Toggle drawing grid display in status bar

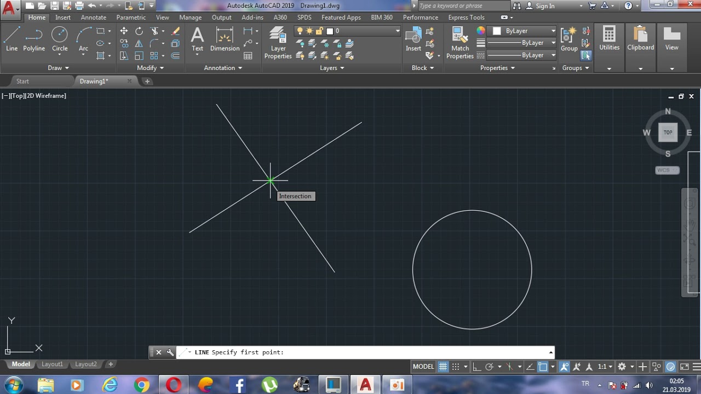pos(443,367)
